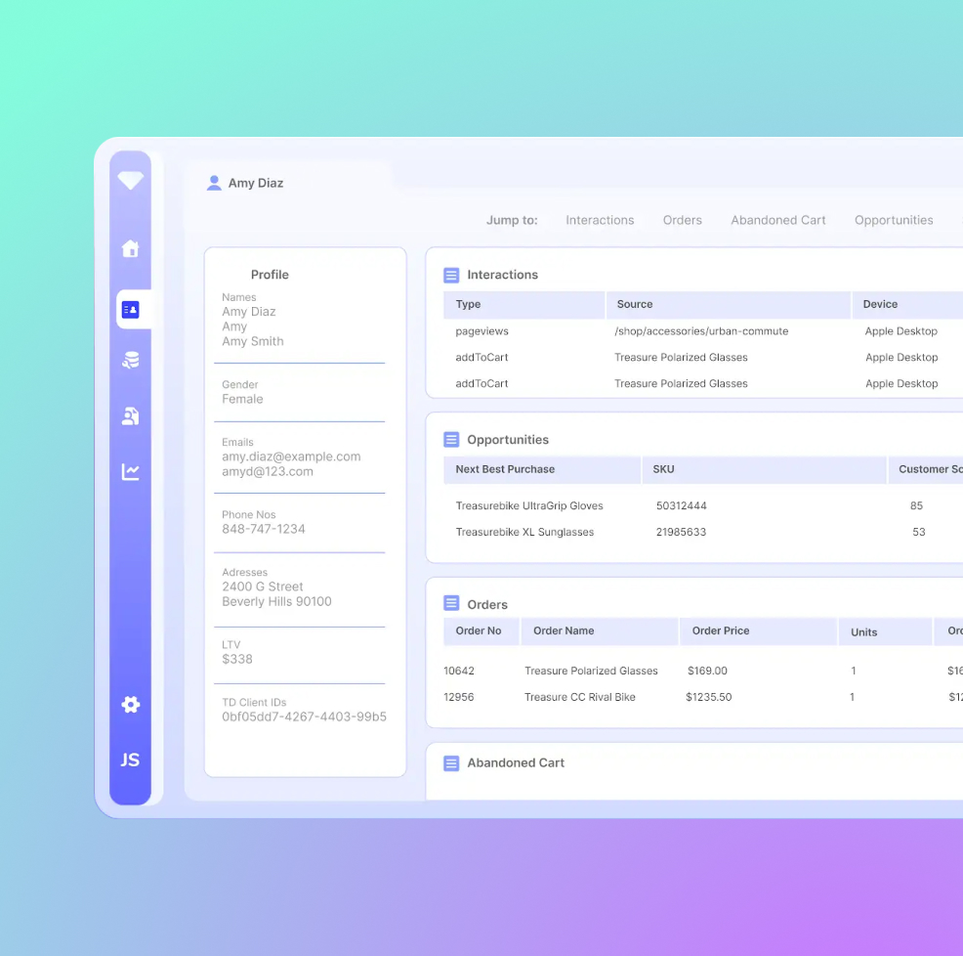Open the database coins icon

tap(130, 360)
